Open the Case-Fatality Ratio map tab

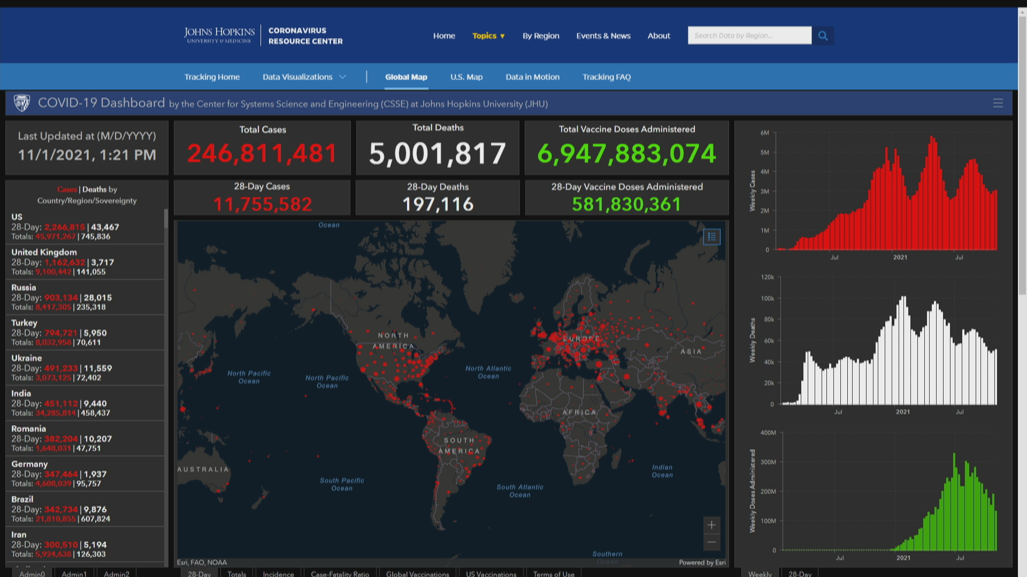[340, 573]
